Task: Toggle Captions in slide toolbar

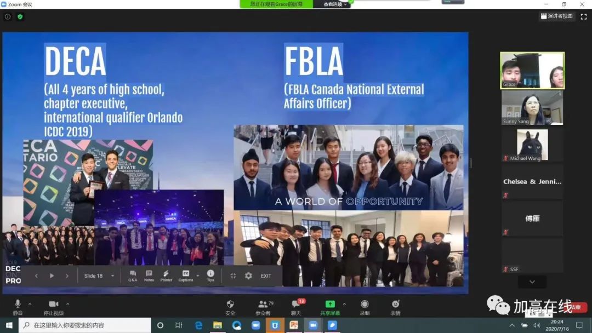Action: 185,276
